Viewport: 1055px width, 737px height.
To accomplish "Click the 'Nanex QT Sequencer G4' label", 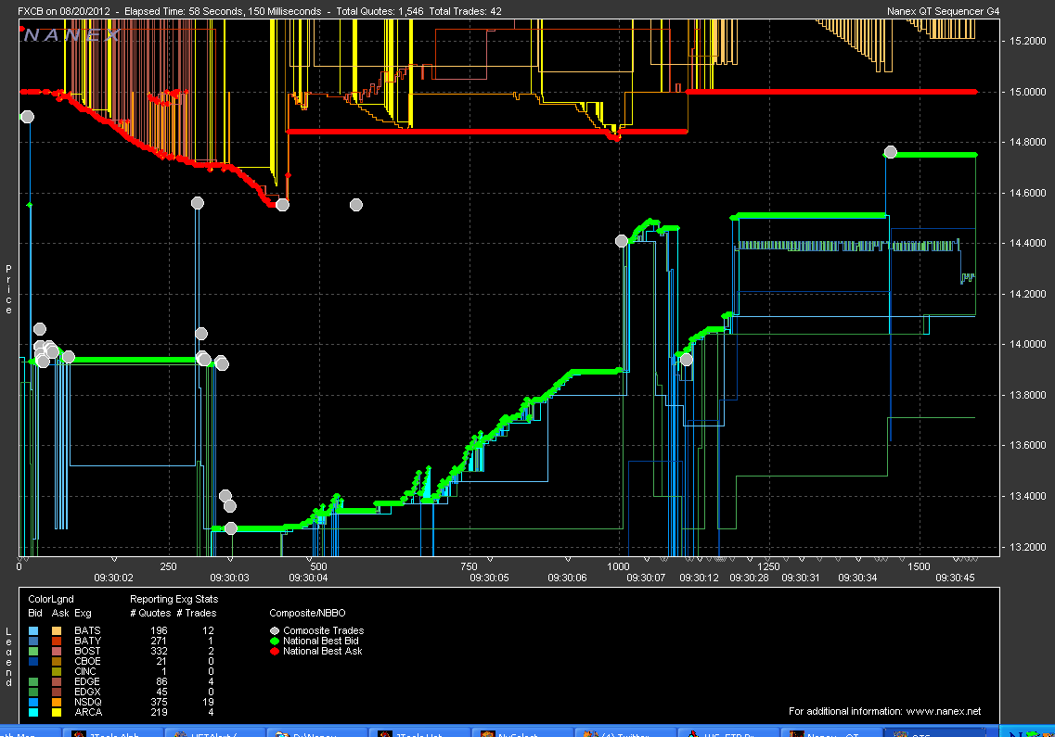I will (944, 11).
